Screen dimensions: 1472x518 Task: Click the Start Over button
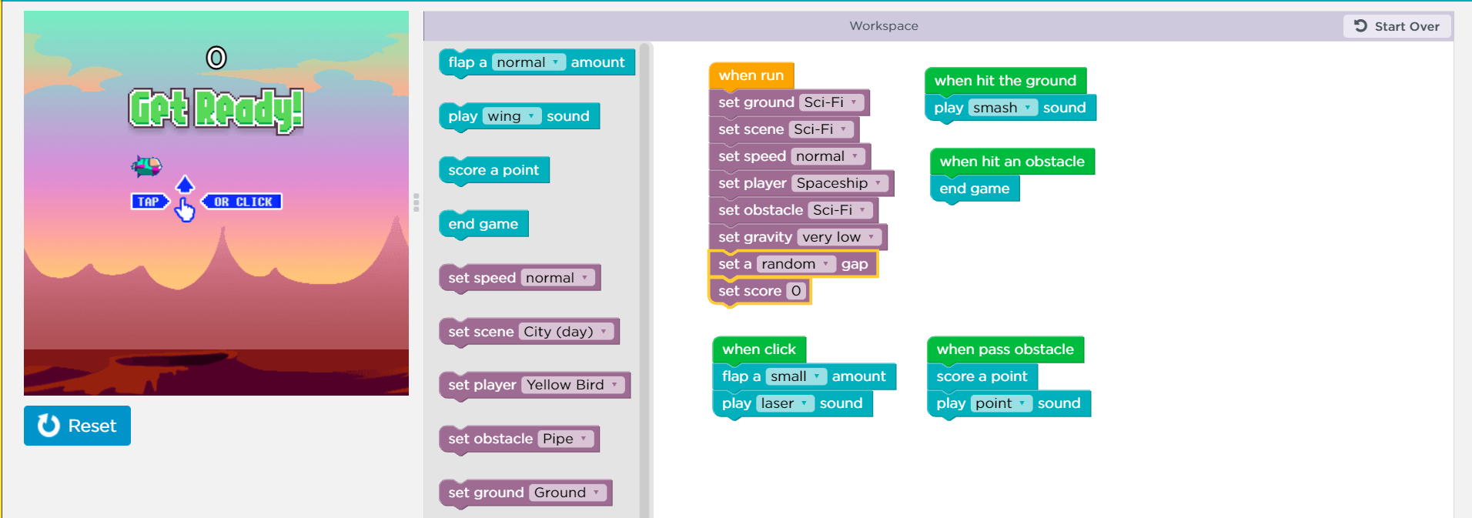[1397, 26]
